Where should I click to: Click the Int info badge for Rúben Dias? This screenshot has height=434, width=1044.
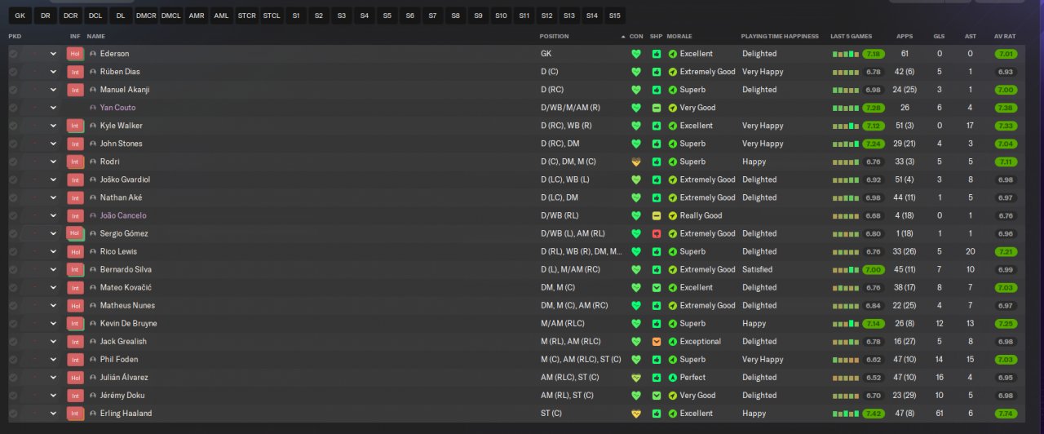pyautogui.click(x=76, y=72)
